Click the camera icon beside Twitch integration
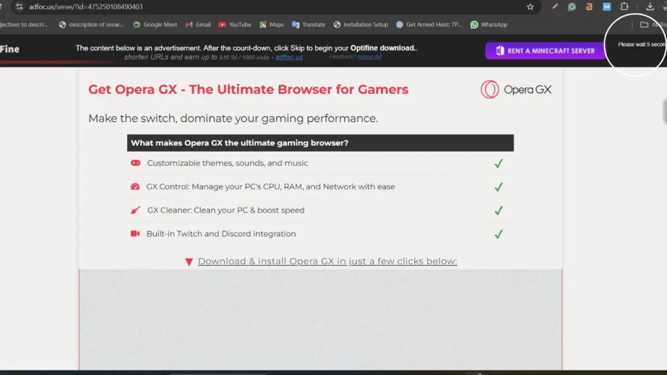The image size is (667, 375). pyautogui.click(x=135, y=234)
